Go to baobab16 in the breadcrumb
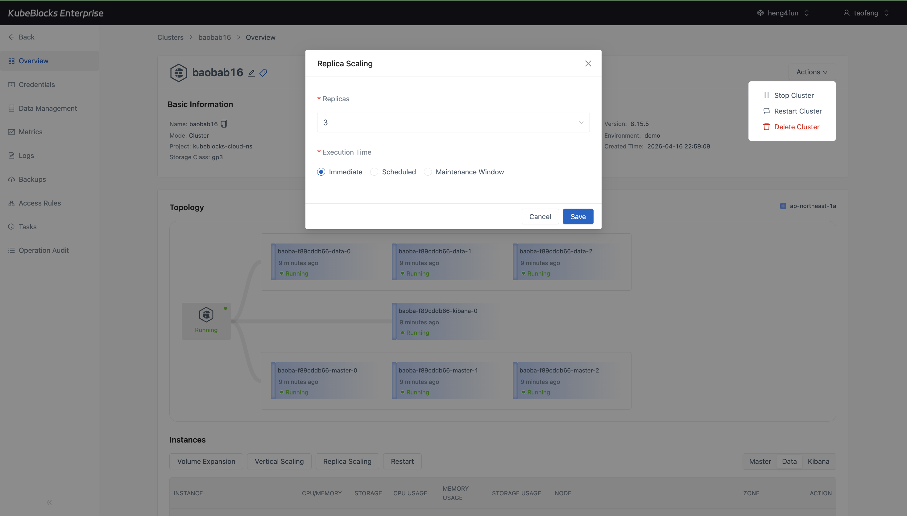Screen dimensions: 907x516 click(x=215, y=38)
